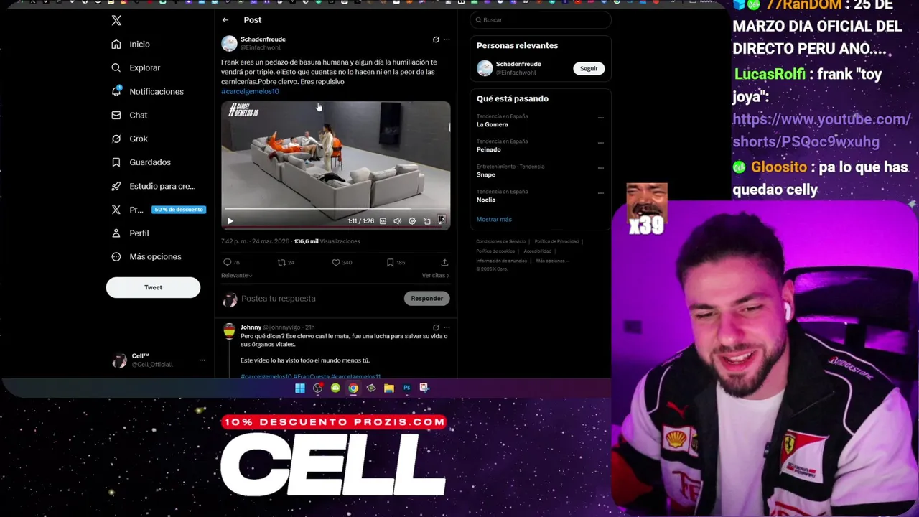This screenshot has width=919, height=517.
Task: Open Ver citas link
Action: tap(435, 276)
